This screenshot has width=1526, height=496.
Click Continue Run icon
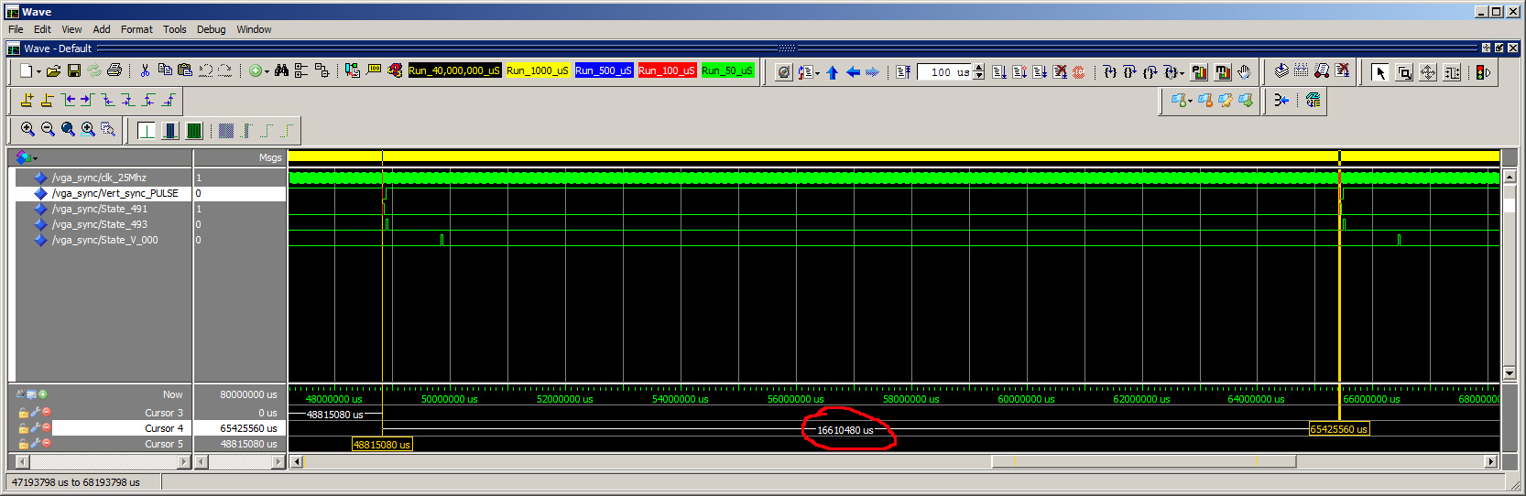(1019, 71)
